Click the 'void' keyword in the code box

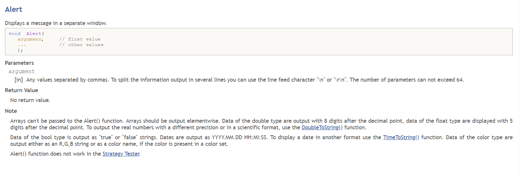coord(15,34)
